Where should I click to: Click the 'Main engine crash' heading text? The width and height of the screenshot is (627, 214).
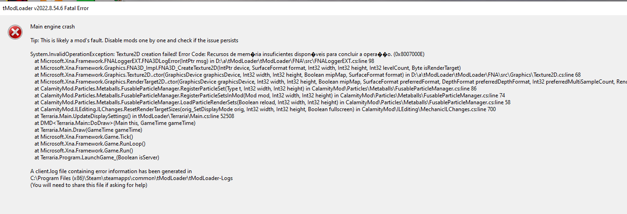[52, 27]
